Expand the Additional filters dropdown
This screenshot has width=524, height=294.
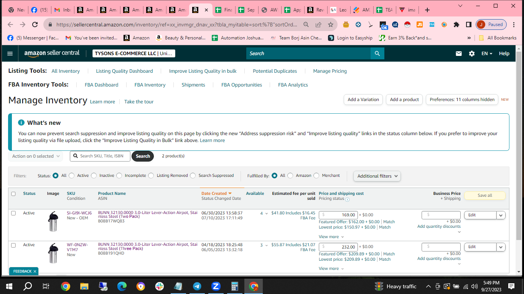[377, 176]
